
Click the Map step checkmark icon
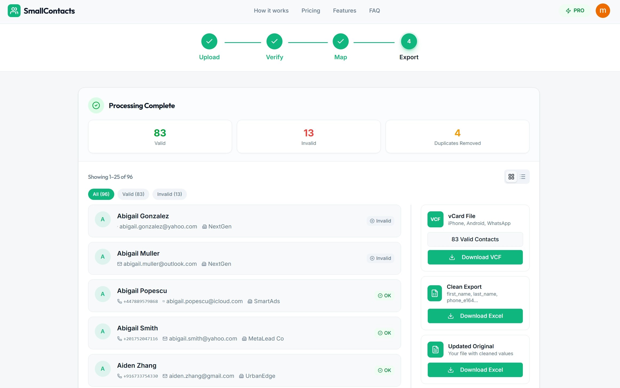[340, 41]
